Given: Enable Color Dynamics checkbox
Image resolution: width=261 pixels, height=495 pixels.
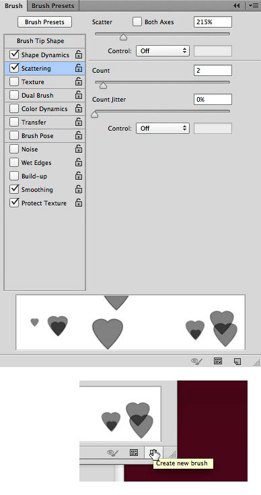Looking at the screenshot, I should click(x=14, y=108).
